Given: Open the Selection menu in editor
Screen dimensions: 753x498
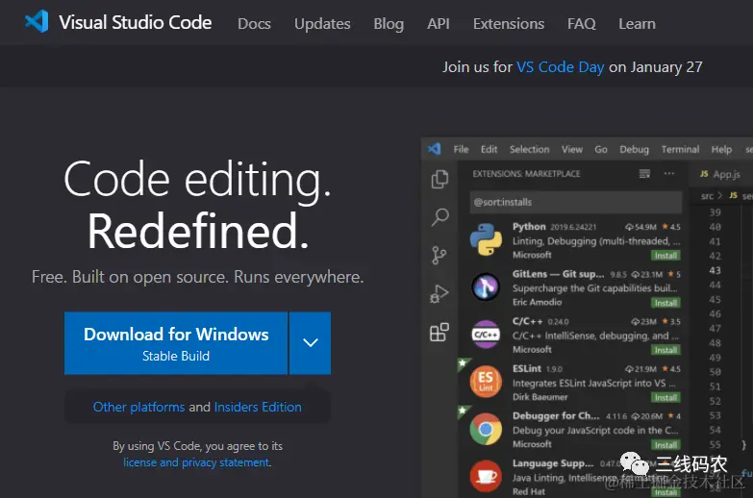Looking at the screenshot, I should point(529,149).
